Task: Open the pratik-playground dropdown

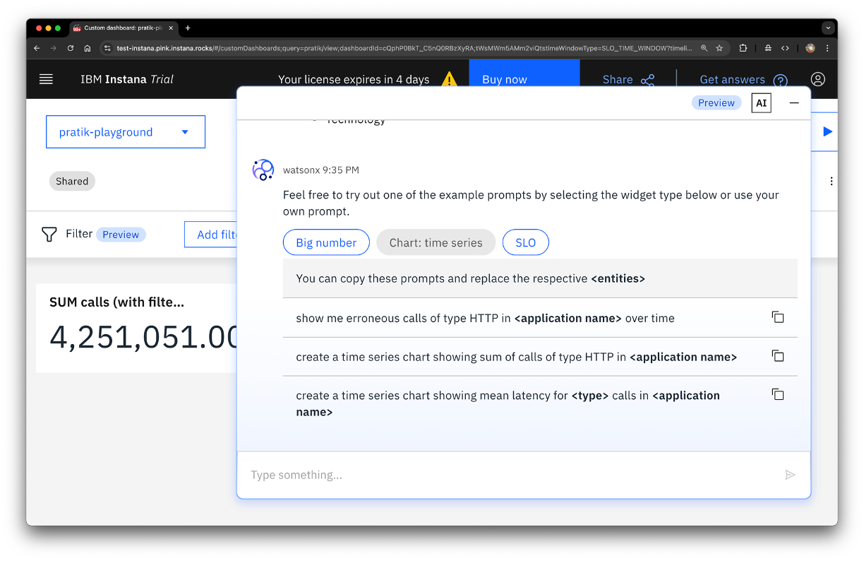Action: [x=126, y=132]
